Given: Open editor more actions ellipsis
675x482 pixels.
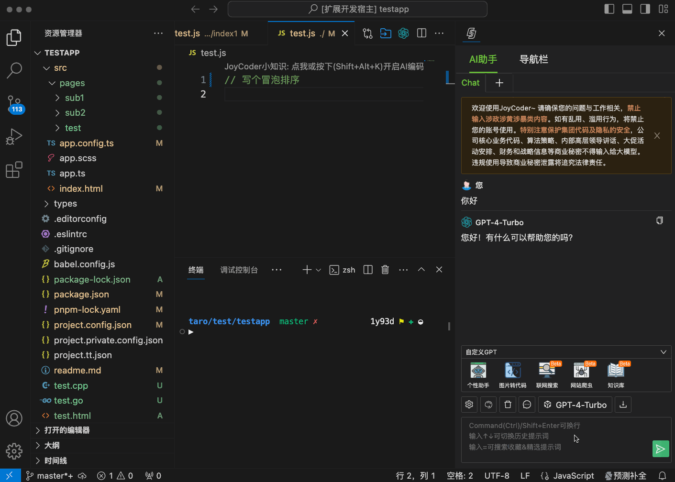Looking at the screenshot, I should (439, 33).
